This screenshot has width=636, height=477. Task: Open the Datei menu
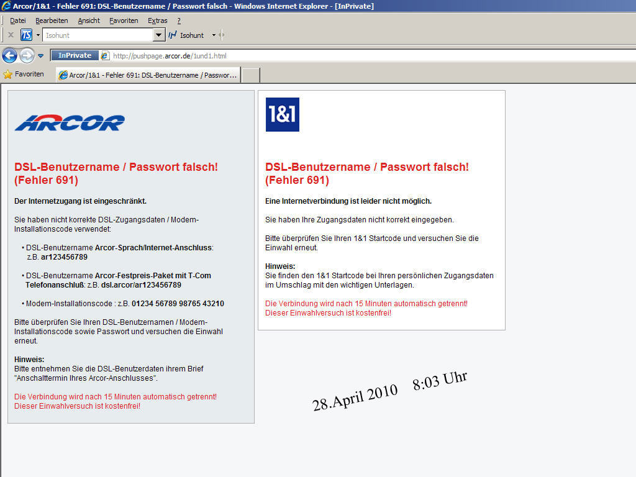coord(18,20)
